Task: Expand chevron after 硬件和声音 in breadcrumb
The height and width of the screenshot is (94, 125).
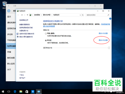Action: click(x=52, y=15)
